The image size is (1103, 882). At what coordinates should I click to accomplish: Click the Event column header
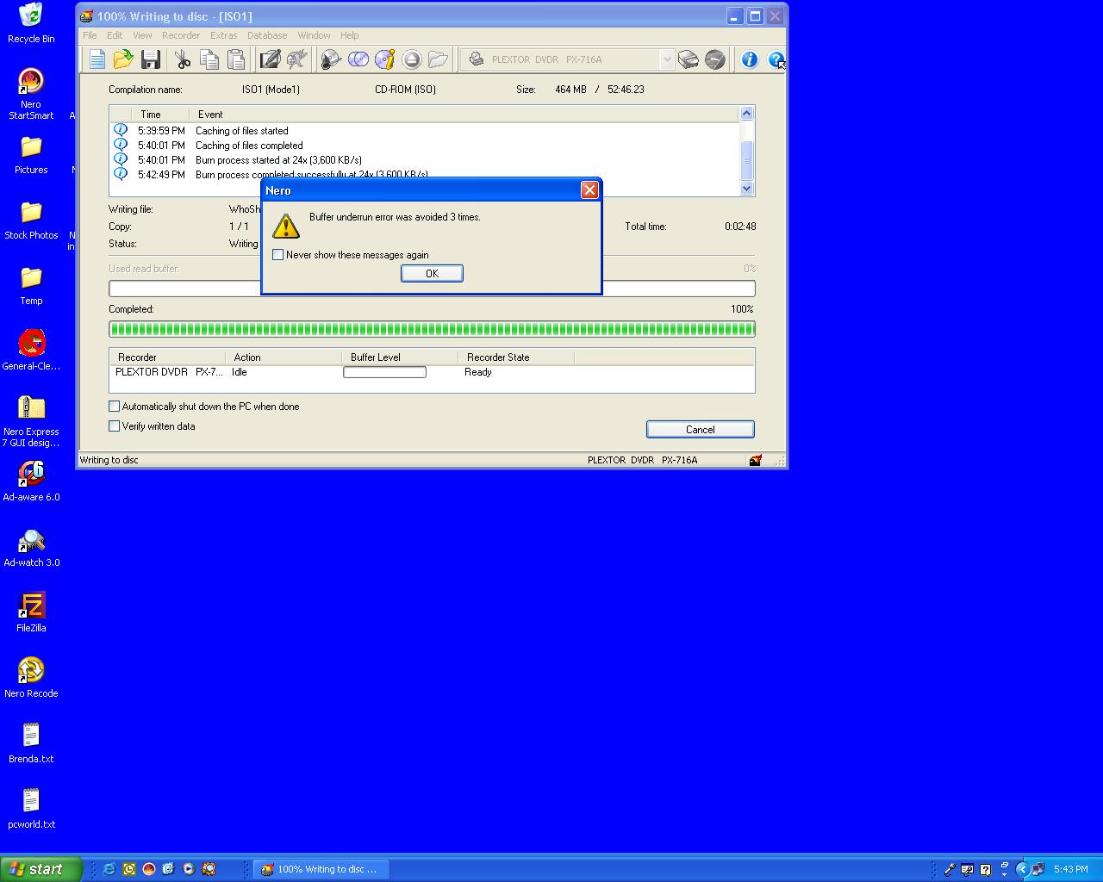pyautogui.click(x=464, y=114)
